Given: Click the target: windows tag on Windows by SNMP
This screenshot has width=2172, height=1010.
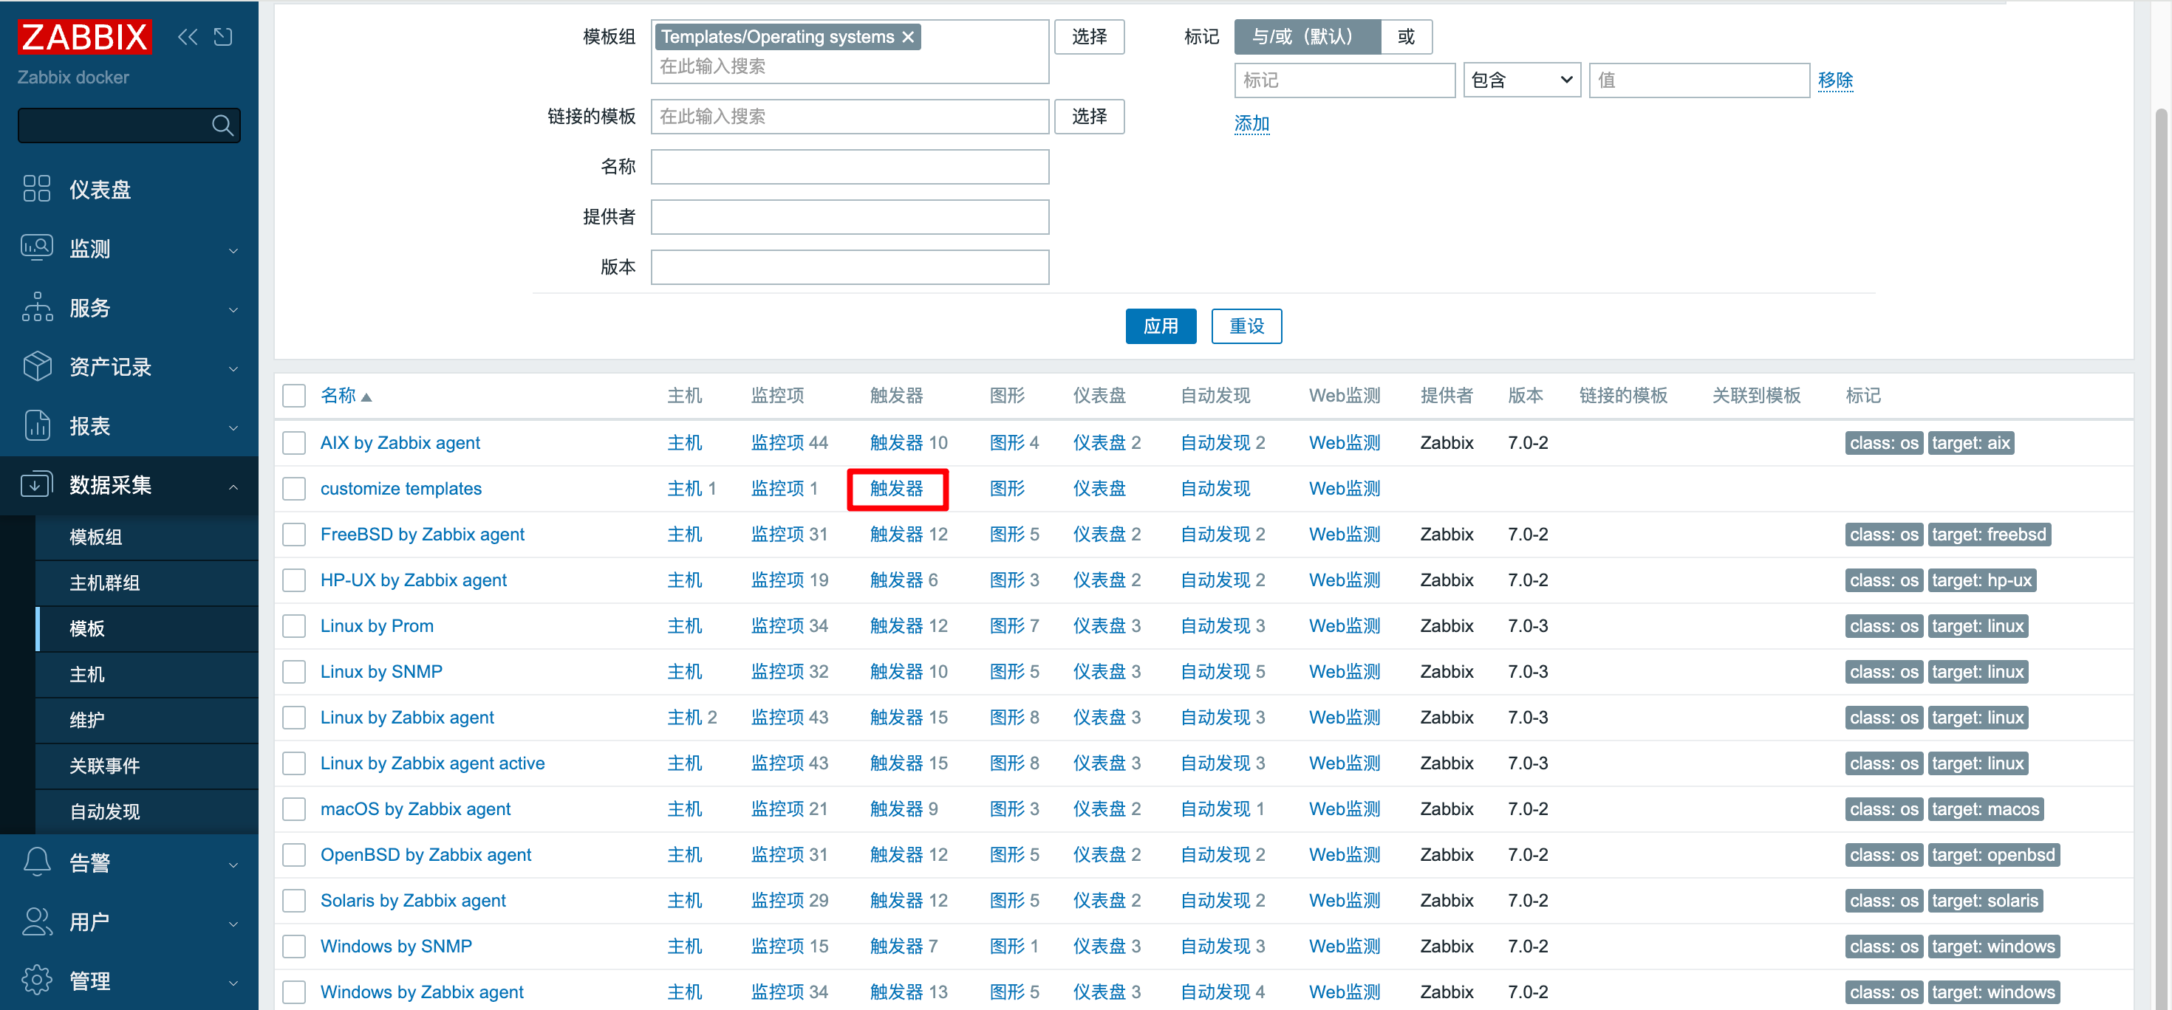Looking at the screenshot, I should click(1993, 947).
